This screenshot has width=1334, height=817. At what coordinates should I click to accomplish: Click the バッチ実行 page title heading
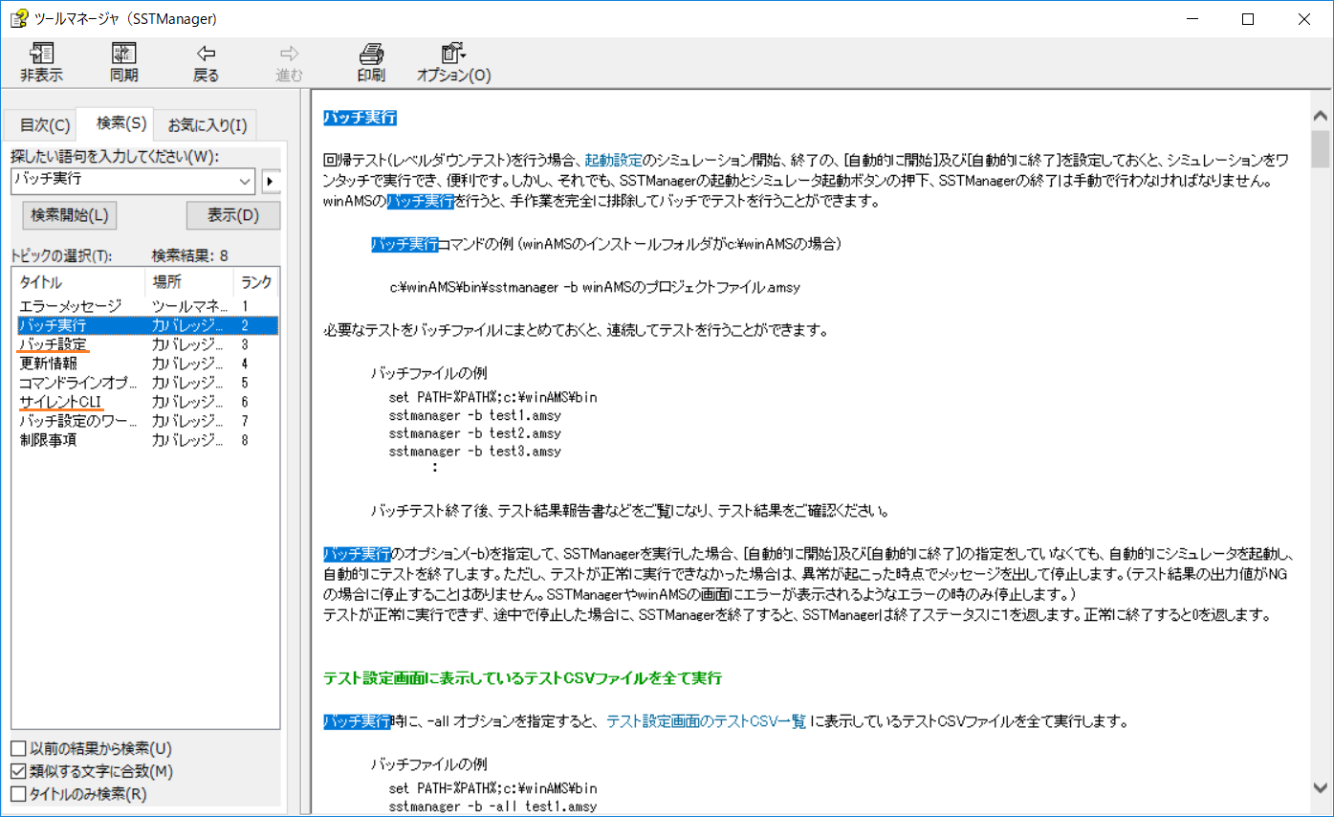[360, 118]
